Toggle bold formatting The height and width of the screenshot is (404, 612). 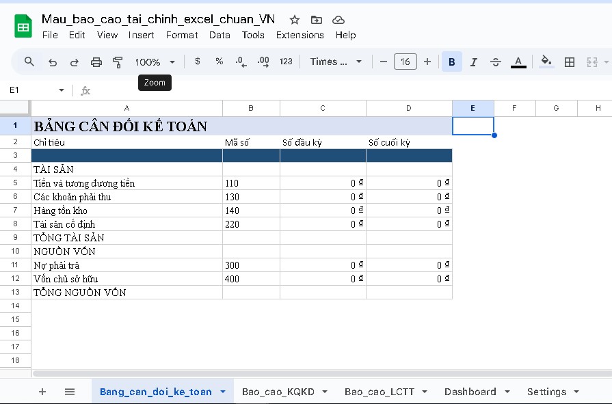click(x=451, y=62)
